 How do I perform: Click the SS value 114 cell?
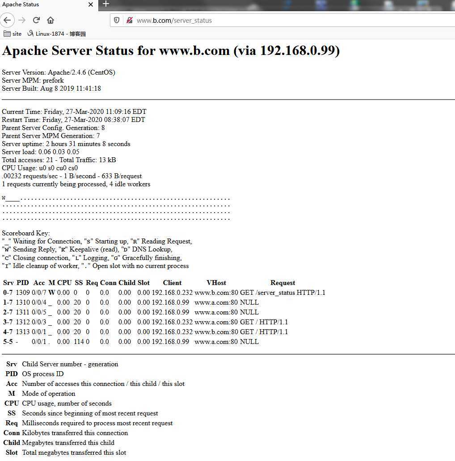click(79, 342)
